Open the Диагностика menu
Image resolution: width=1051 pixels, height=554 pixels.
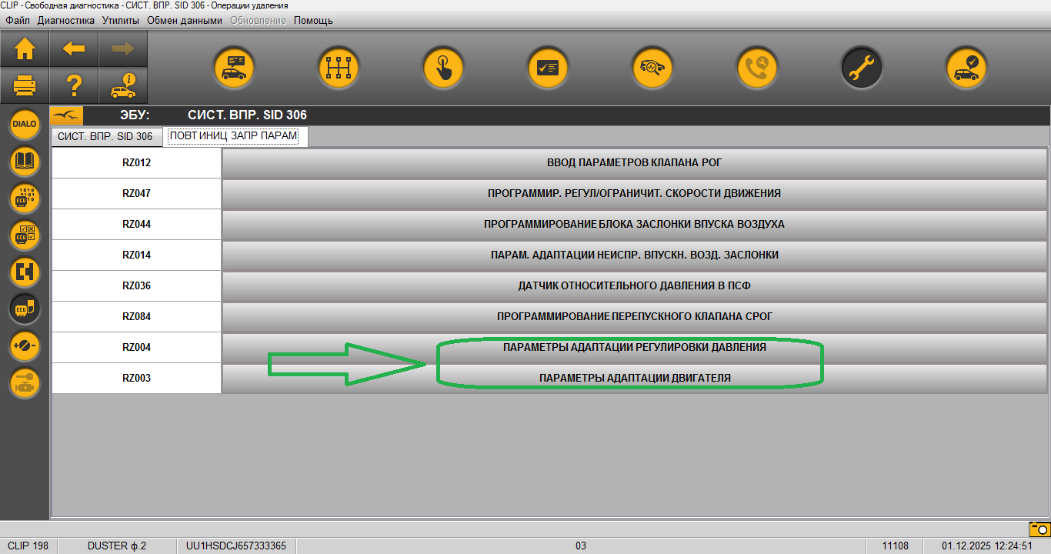[x=66, y=20]
